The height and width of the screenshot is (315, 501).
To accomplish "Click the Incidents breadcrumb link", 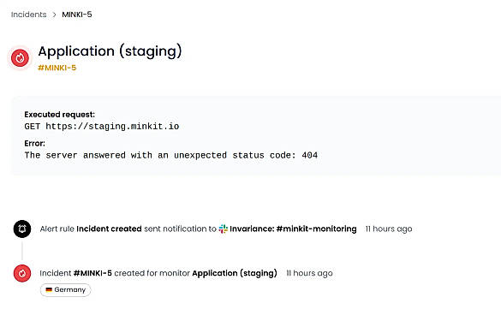I will [x=29, y=15].
